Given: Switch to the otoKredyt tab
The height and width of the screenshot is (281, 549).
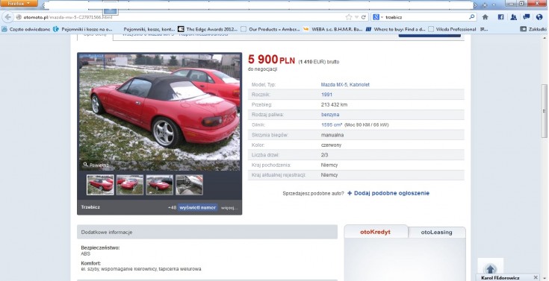Looking at the screenshot, I should click(375, 232).
